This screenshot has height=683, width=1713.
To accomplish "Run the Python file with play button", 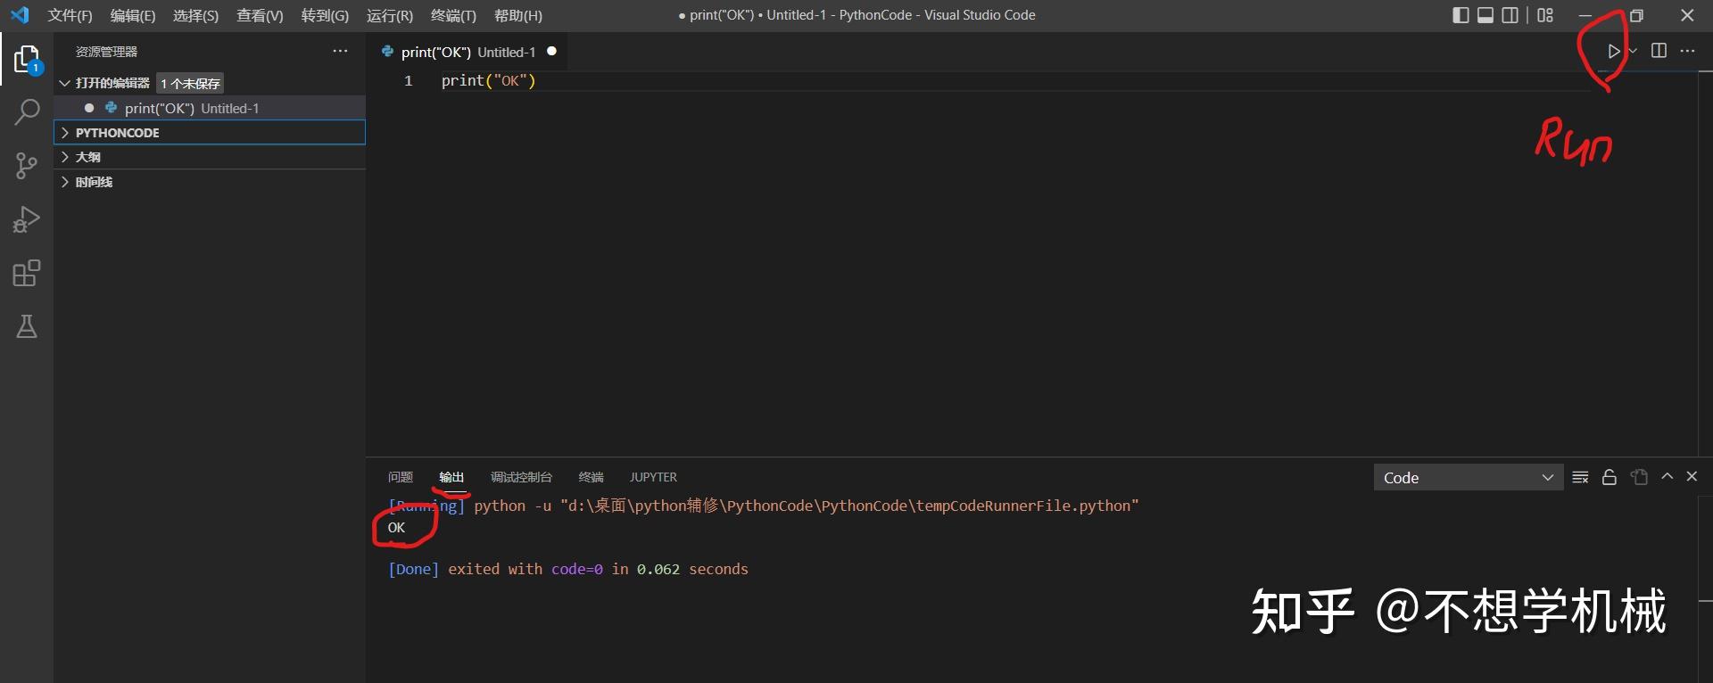I will (x=1614, y=51).
